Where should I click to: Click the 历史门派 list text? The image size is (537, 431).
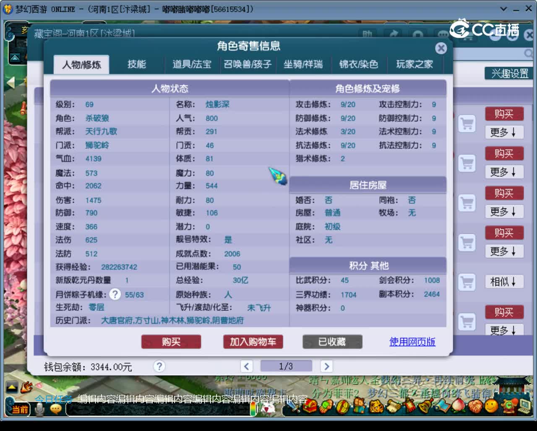(172, 320)
